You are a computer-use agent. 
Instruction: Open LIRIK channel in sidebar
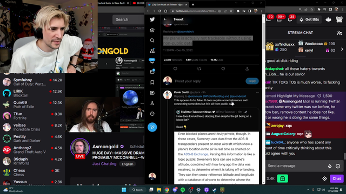coord(32,93)
